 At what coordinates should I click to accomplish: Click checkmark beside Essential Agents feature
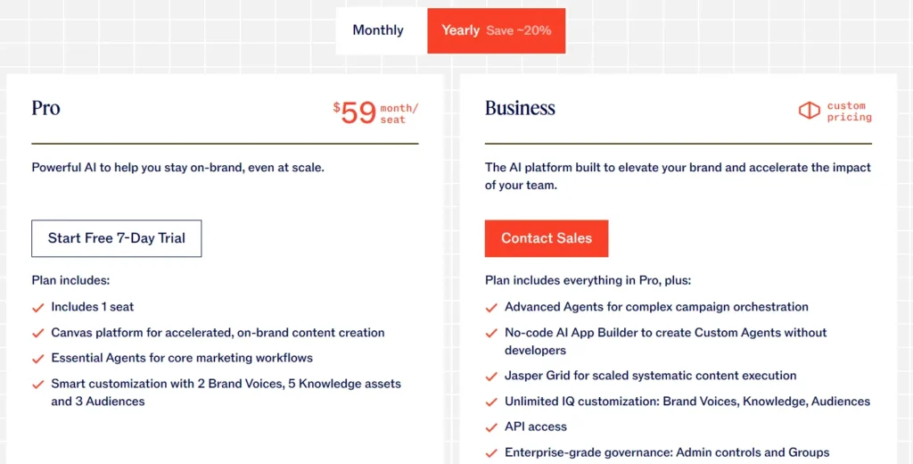(37, 359)
